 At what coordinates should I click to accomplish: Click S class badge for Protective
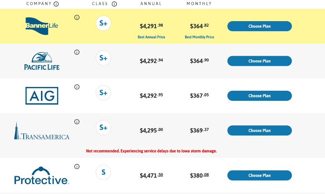coord(103,172)
